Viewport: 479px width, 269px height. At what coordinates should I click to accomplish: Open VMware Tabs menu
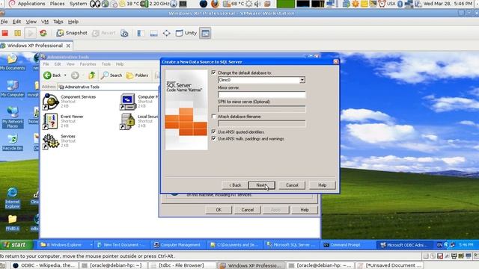[x=58, y=22]
